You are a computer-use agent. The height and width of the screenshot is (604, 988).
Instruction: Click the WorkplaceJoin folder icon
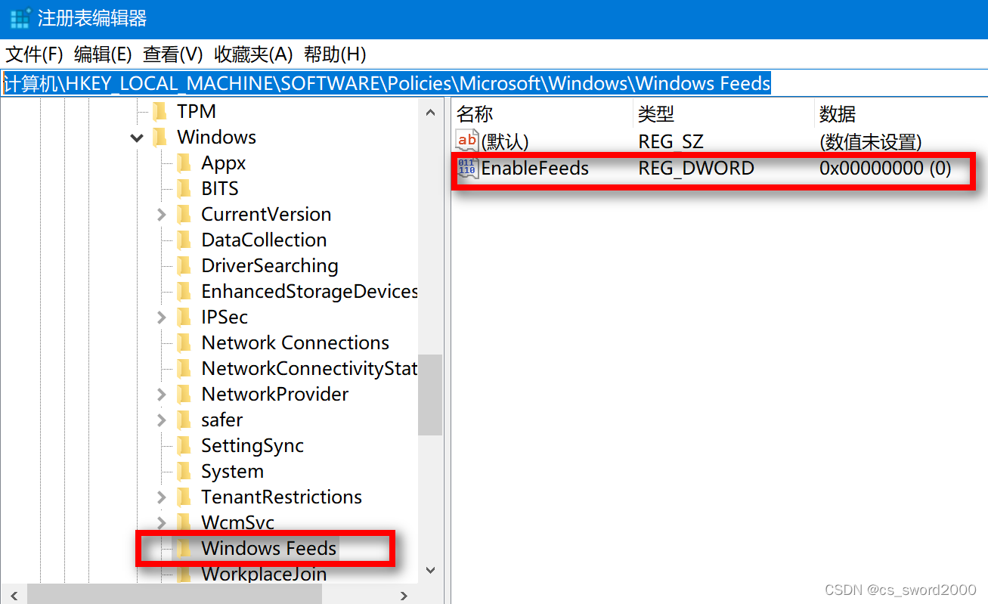(184, 575)
